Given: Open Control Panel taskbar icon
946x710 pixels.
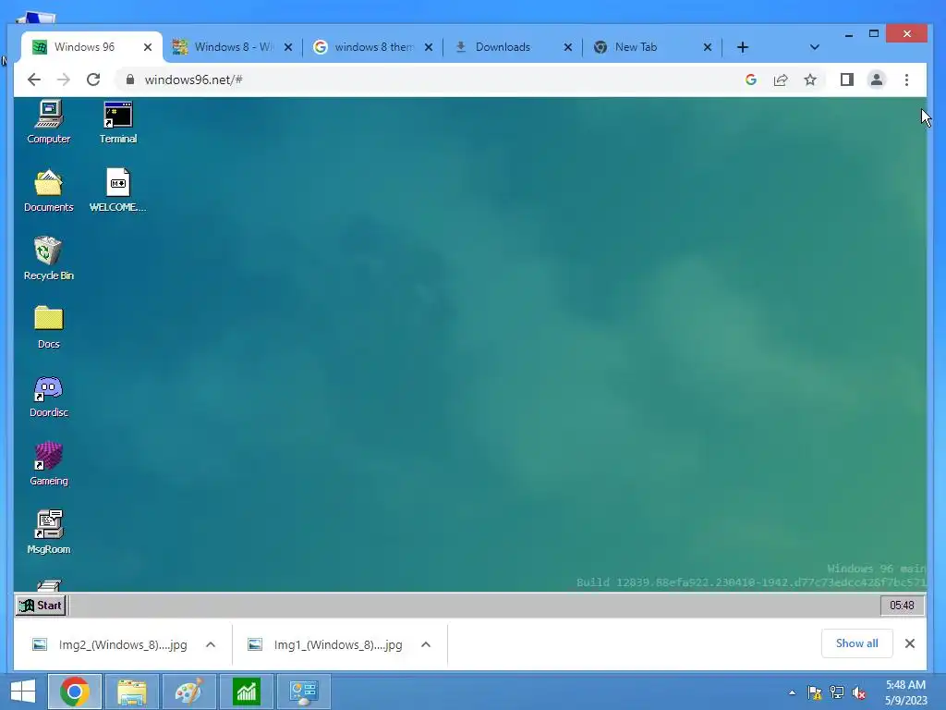Looking at the screenshot, I should (303, 692).
